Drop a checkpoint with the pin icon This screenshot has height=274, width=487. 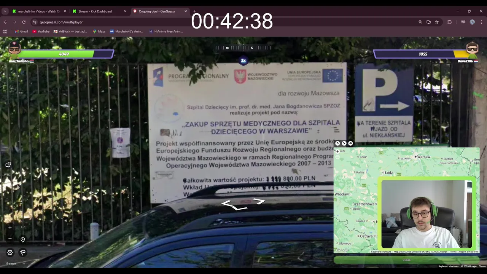pyautogui.click(x=23, y=240)
